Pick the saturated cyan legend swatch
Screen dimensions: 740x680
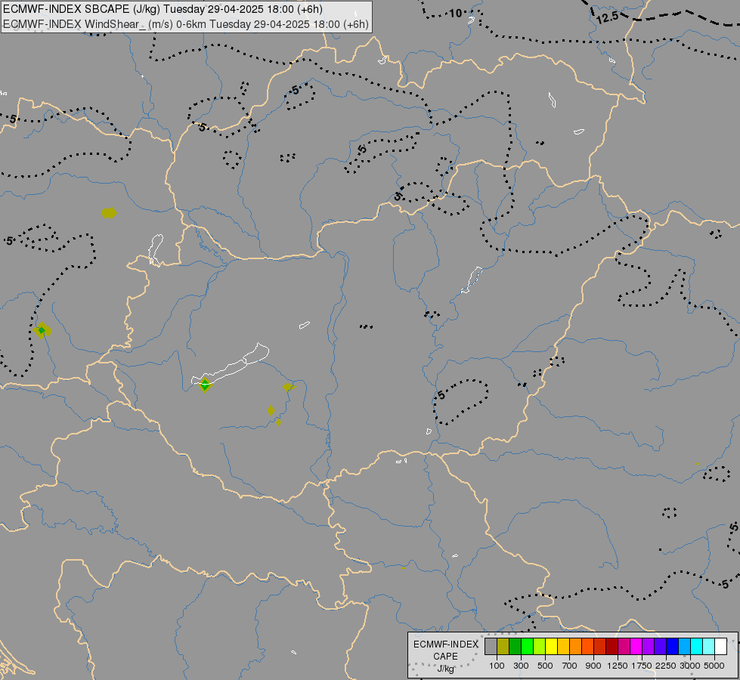(x=697, y=647)
